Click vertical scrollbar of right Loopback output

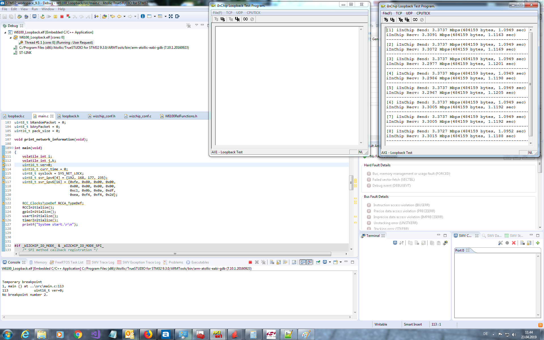pyautogui.click(x=531, y=86)
